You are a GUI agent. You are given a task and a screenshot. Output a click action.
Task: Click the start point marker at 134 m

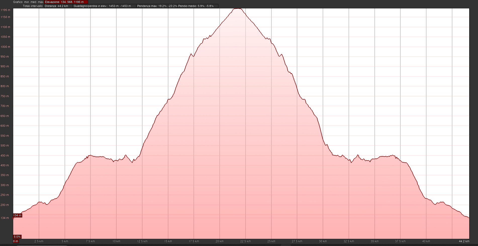(x=13, y=218)
